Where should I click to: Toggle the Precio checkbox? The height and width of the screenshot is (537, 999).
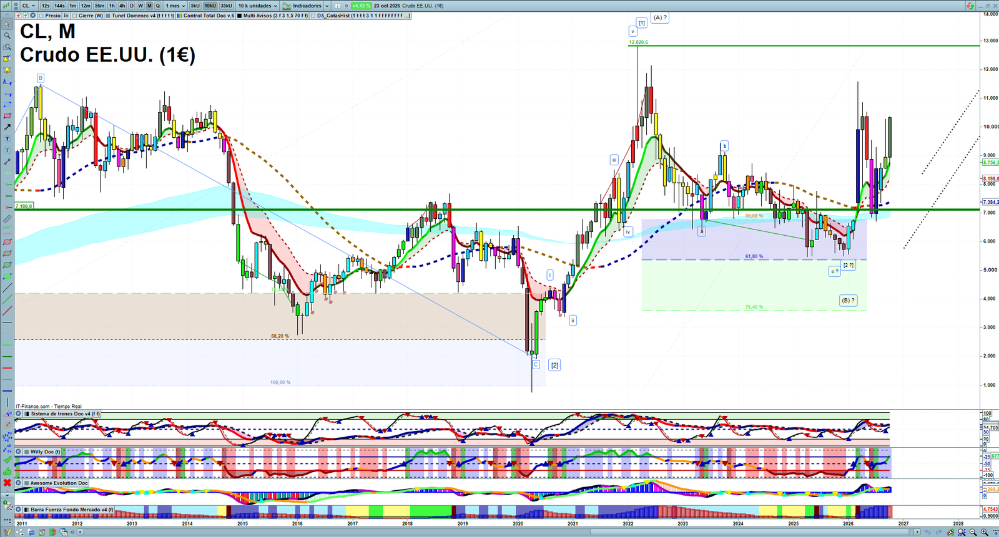pos(41,16)
